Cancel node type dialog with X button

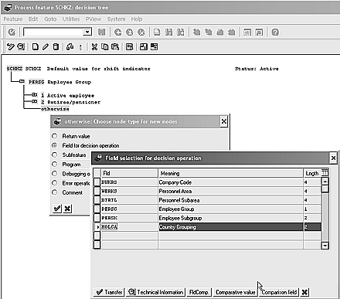(x=67, y=208)
